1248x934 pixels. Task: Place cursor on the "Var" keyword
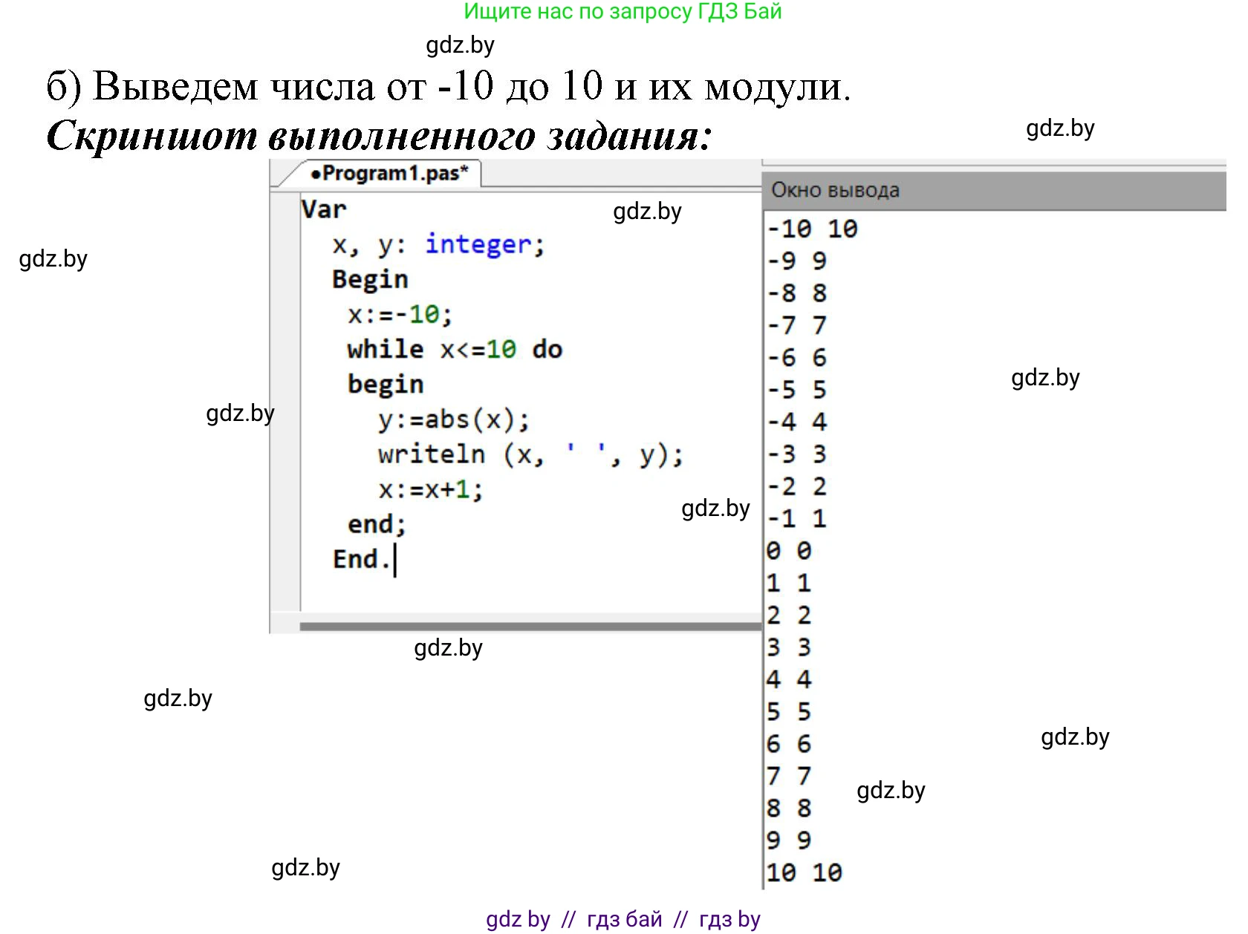click(x=324, y=209)
